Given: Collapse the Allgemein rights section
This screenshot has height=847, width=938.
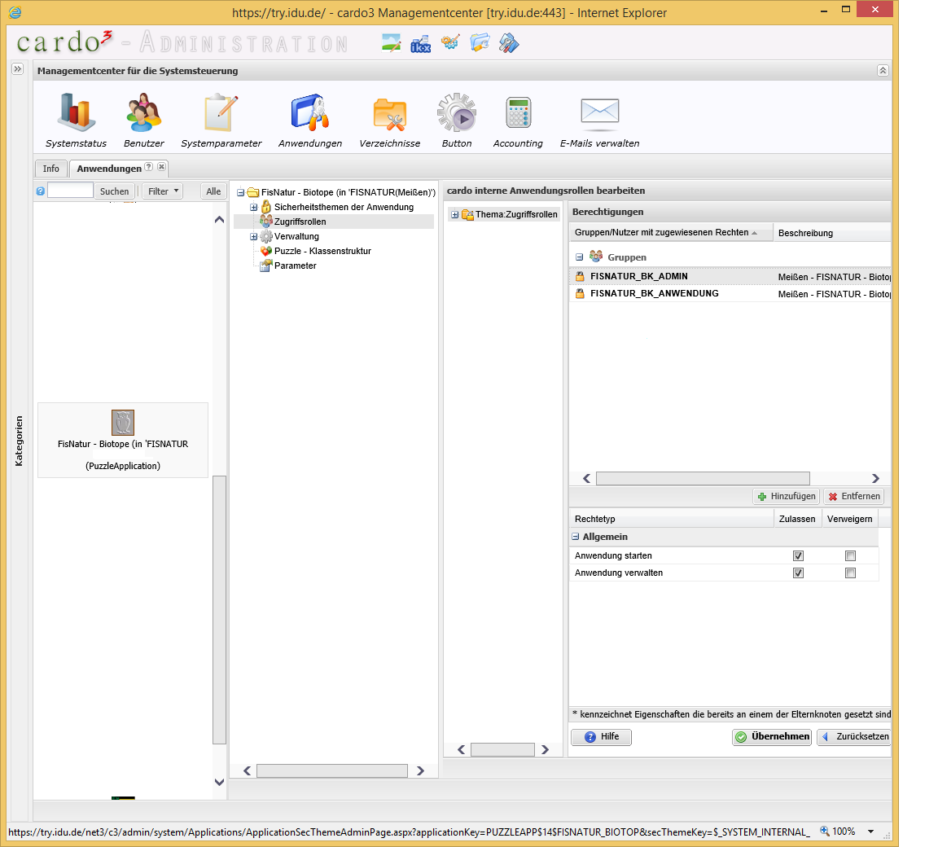Looking at the screenshot, I should [576, 538].
